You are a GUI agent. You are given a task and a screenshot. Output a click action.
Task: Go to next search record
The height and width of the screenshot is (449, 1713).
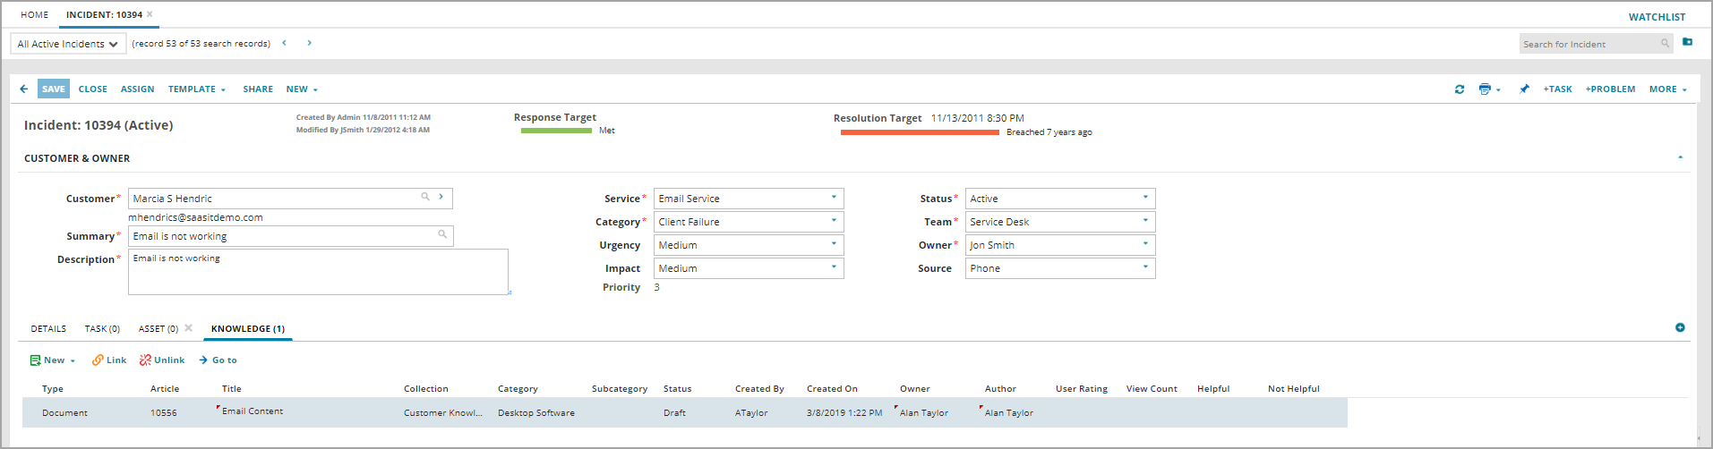pyautogui.click(x=310, y=43)
